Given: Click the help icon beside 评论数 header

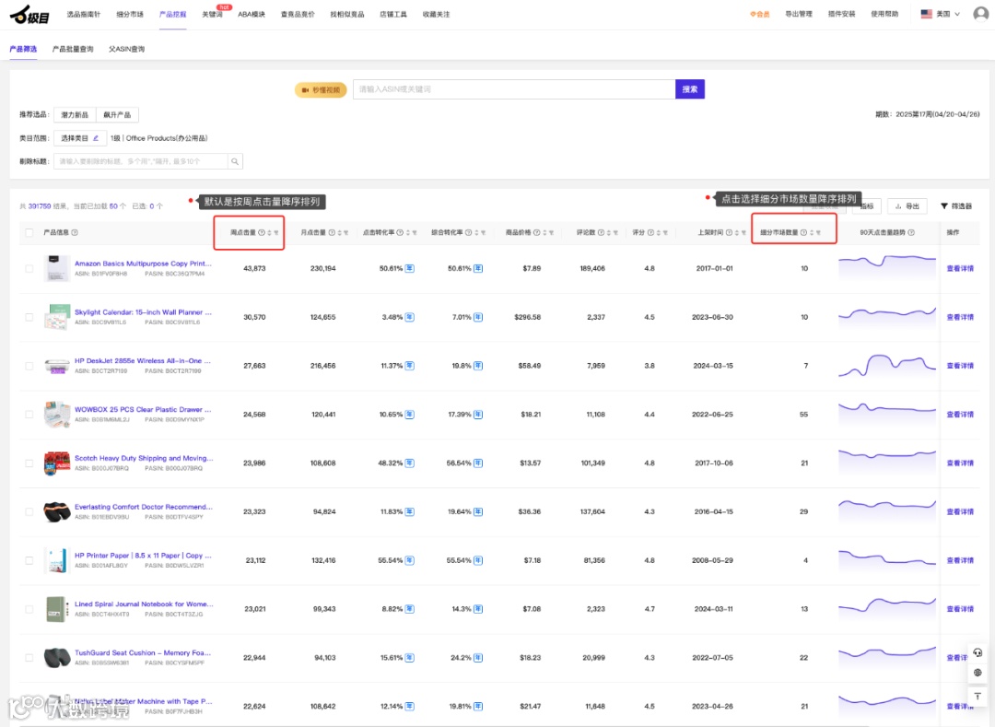Looking at the screenshot, I should click(x=601, y=232).
